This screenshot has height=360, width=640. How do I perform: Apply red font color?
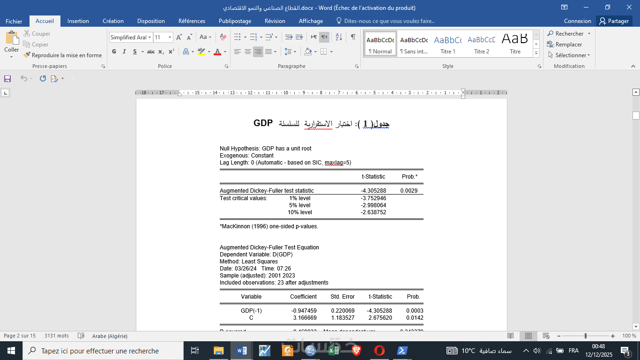coord(217,52)
